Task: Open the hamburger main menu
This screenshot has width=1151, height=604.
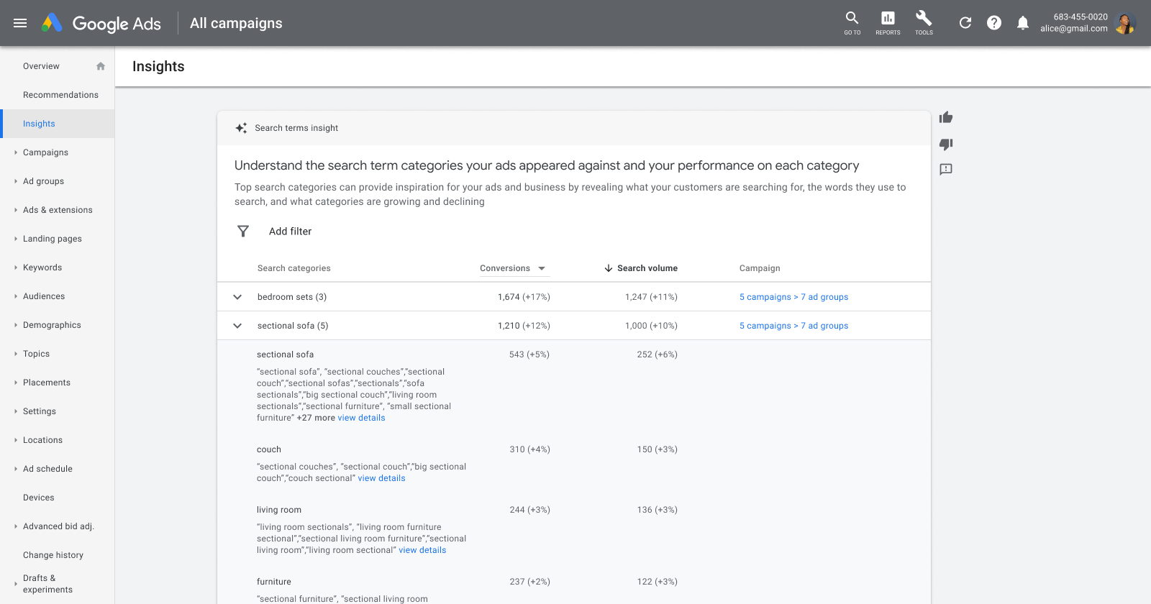Action: click(20, 23)
